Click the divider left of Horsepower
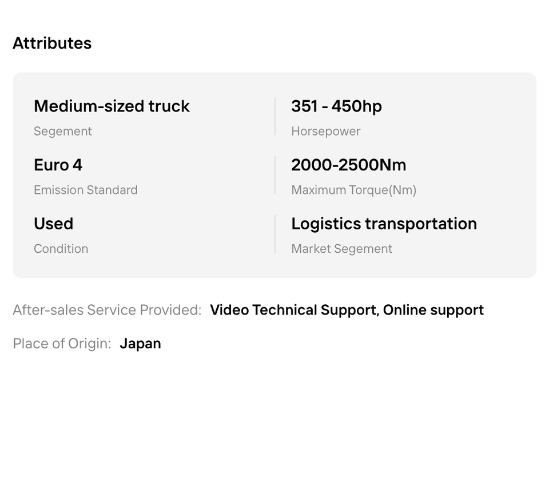The image size is (549, 489). (x=275, y=117)
